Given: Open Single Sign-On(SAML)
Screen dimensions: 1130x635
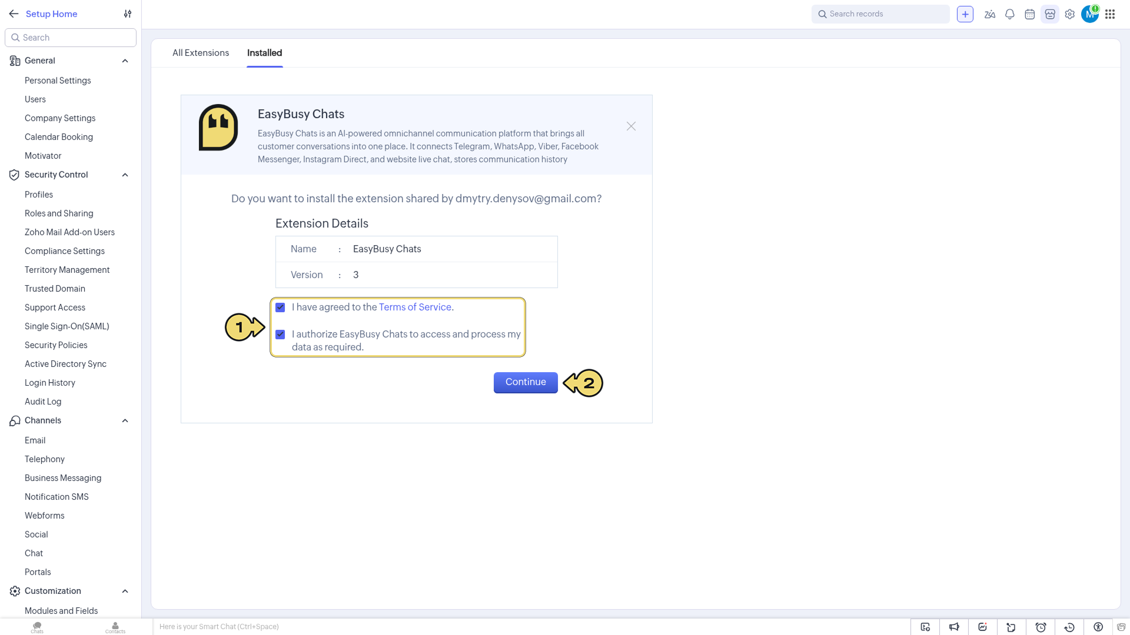Looking at the screenshot, I should (67, 326).
